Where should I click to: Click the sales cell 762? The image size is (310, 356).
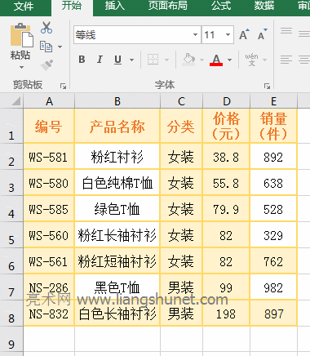pos(273,261)
